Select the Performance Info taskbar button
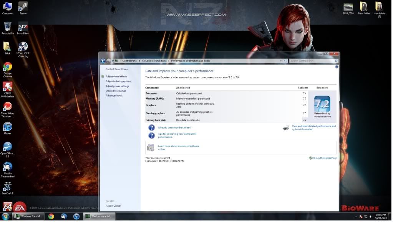The height and width of the screenshot is (227, 393). coord(99,216)
